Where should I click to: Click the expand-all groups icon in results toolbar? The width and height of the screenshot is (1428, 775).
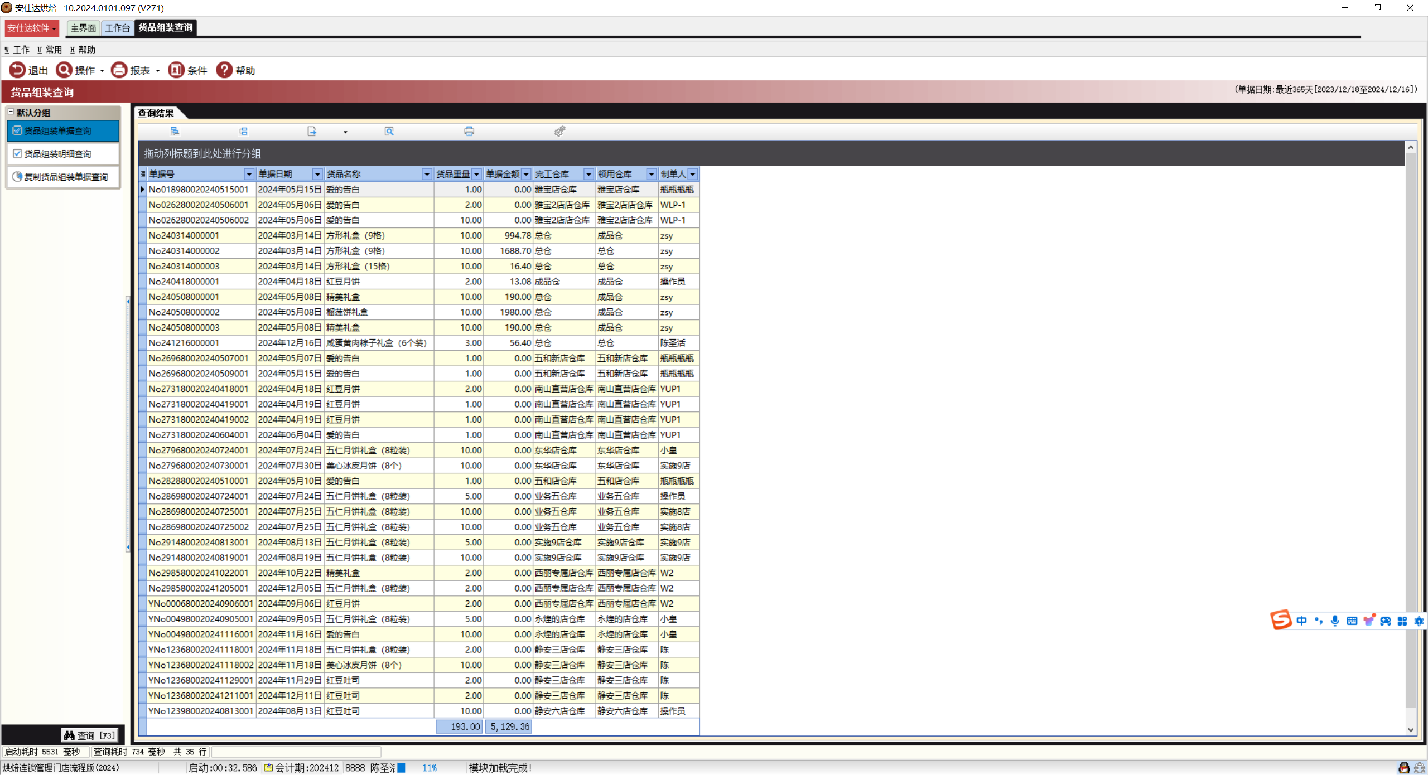pyautogui.click(x=175, y=131)
